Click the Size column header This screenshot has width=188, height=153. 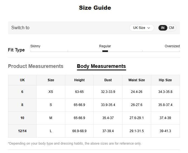coord(51,80)
